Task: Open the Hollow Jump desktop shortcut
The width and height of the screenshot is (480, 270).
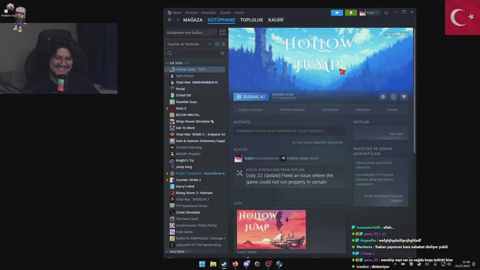Action: pos(8,10)
